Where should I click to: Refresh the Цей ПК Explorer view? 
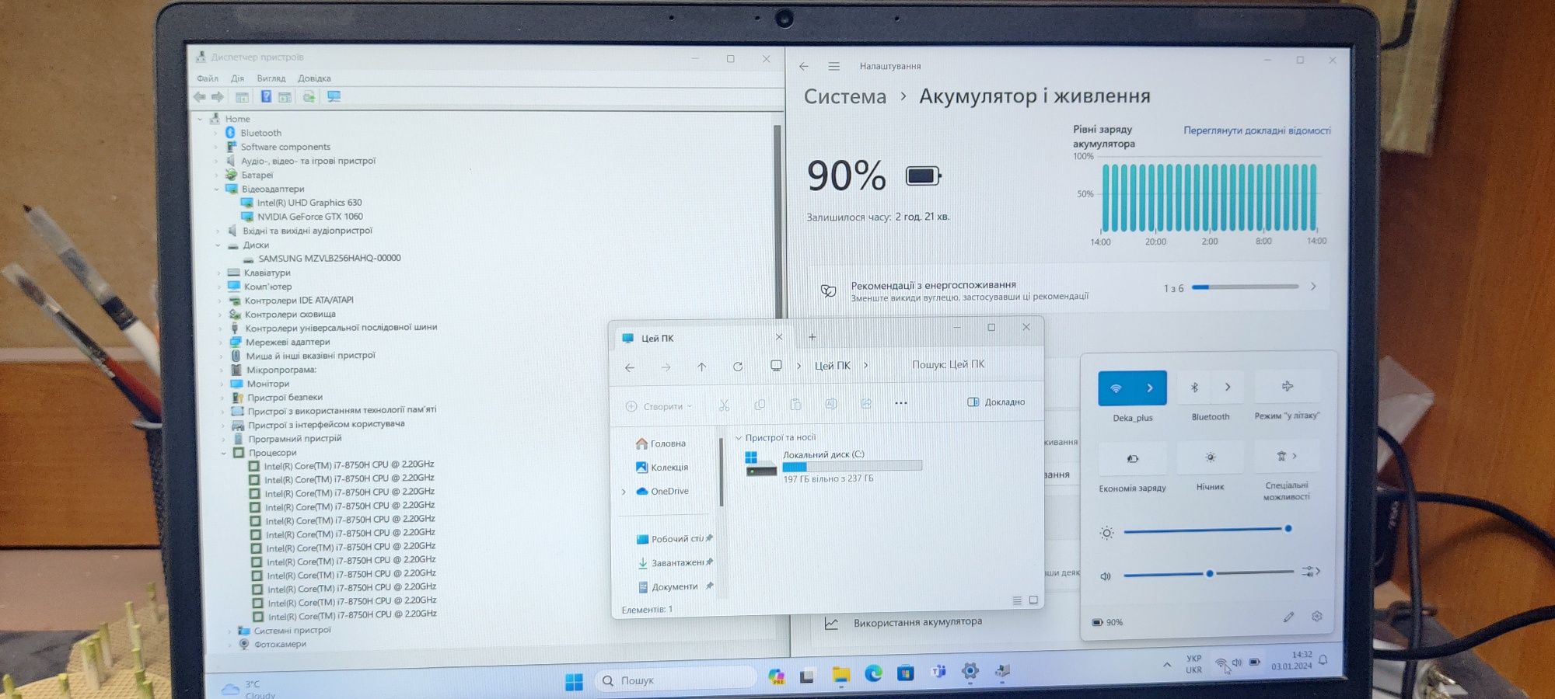738,367
